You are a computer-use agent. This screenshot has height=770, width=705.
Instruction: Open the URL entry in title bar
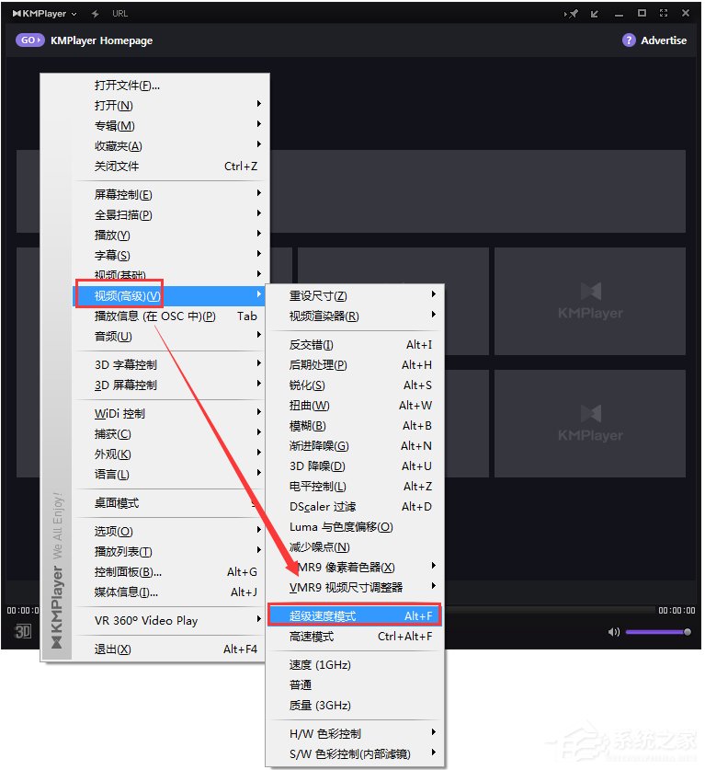point(119,14)
